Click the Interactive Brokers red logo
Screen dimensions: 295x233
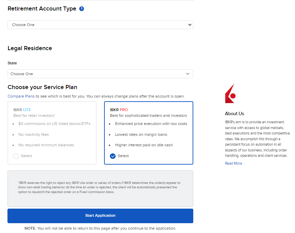pyautogui.click(x=230, y=93)
